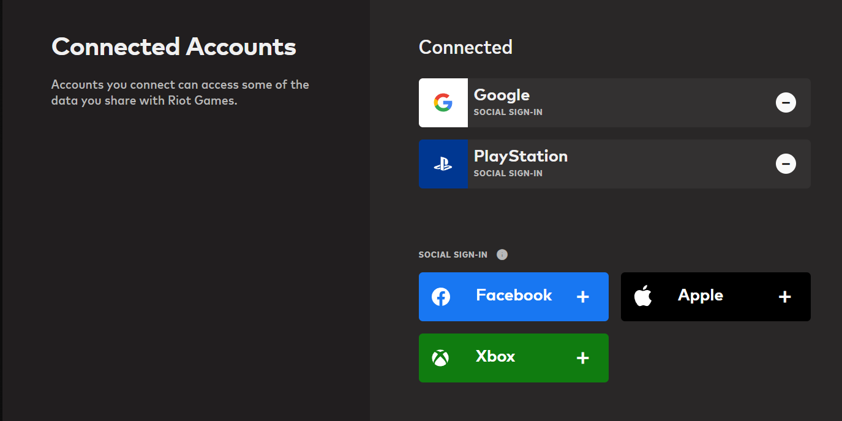Select the connected Google account entry
The width and height of the screenshot is (842, 421).
614,102
